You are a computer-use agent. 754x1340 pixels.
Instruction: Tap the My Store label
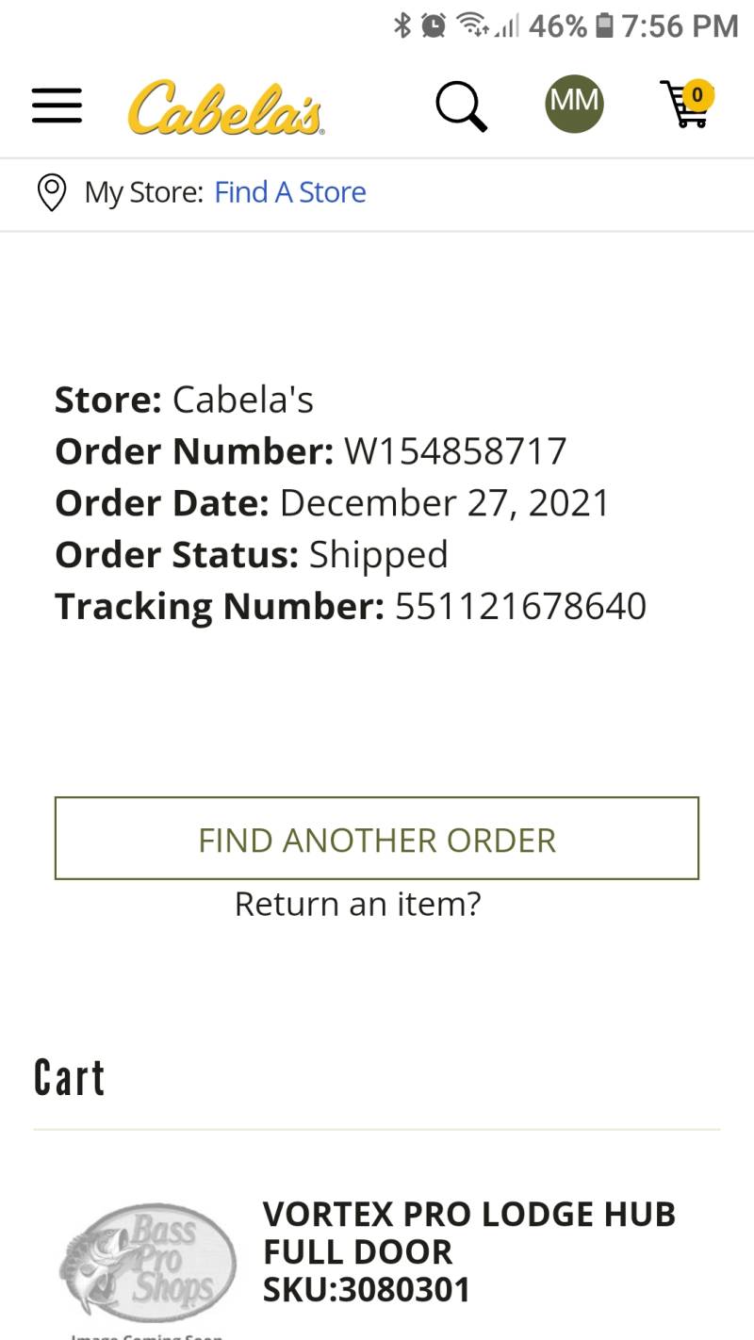point(143,192)
